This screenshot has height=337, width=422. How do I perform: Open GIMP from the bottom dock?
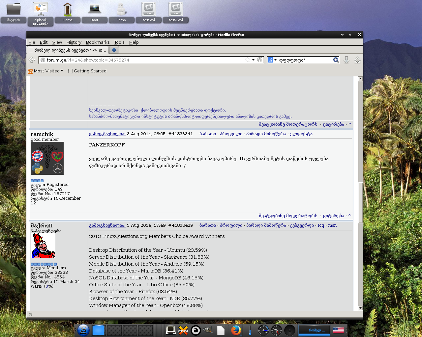pyautogui.click(x=208, y=330)
